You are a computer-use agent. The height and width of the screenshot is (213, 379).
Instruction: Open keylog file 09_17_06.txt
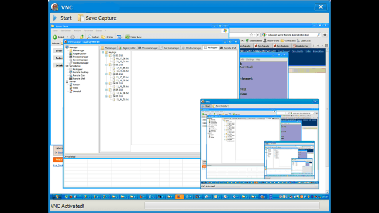tap(122, 58)
